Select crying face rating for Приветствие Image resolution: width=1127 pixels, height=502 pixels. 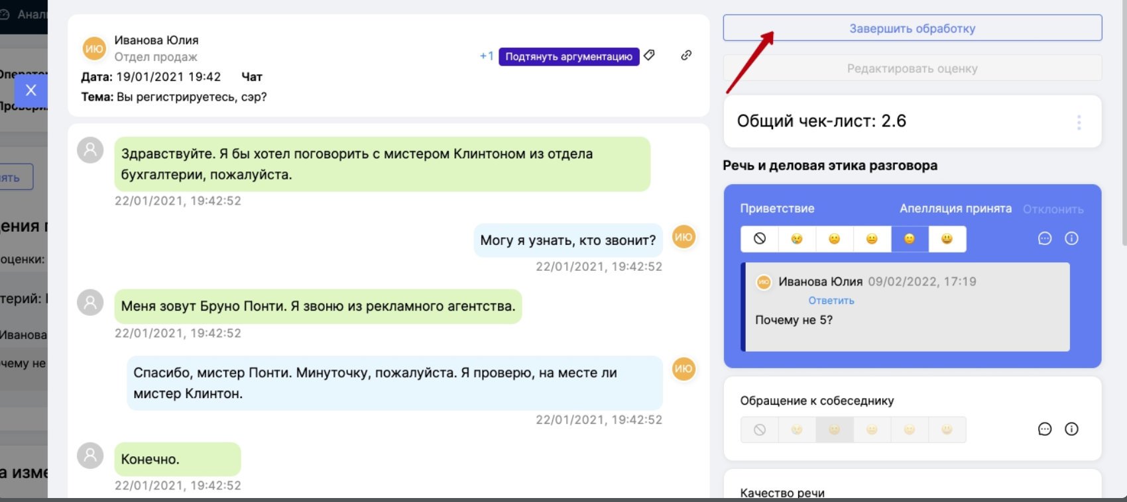[x=797, y=239]
